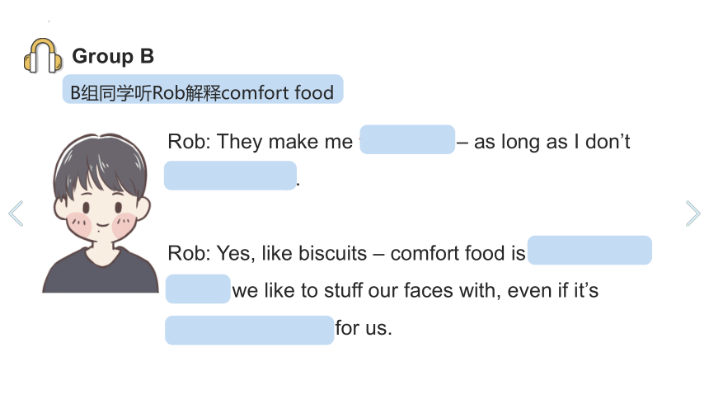Reveal the blank after "They make me"

[407, 139]
